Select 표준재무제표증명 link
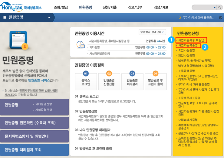The width and height of the screenshot is (224, 158). click(189, 98)
